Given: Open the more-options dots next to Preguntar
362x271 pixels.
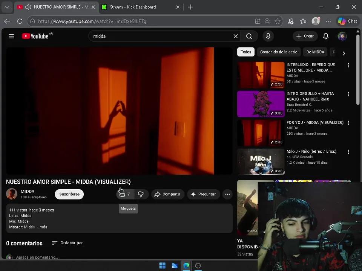Looking at the screenshot, I should [227, 194].
